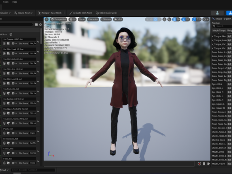
Task: Open playback speed x1.0 dropdown
Action: 118,19
